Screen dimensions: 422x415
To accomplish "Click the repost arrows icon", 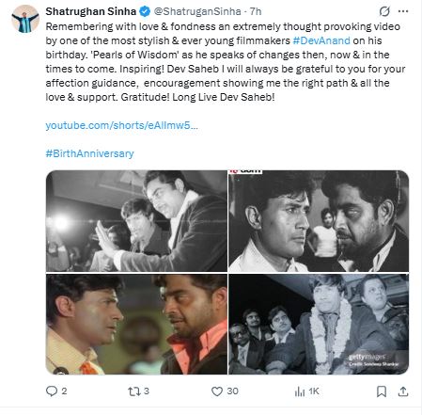I will (133, 391).
